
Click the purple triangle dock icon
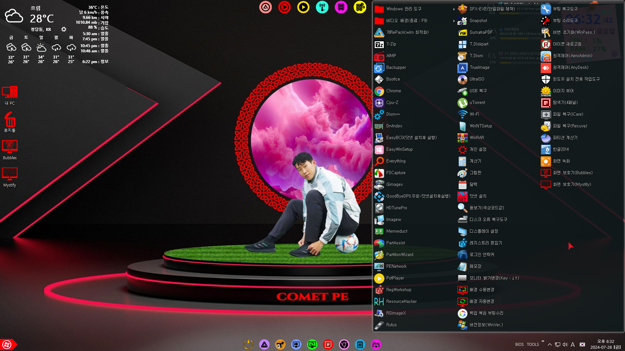coord(264,344)
